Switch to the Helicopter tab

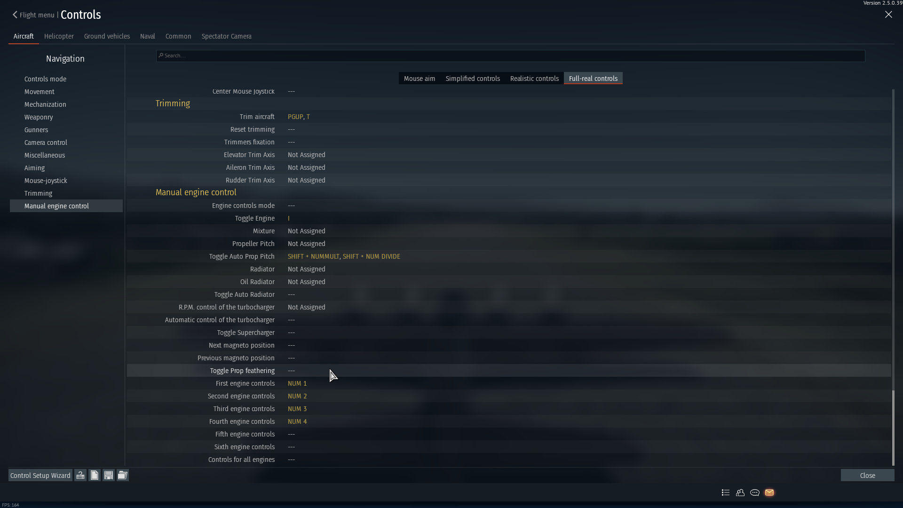58,35
